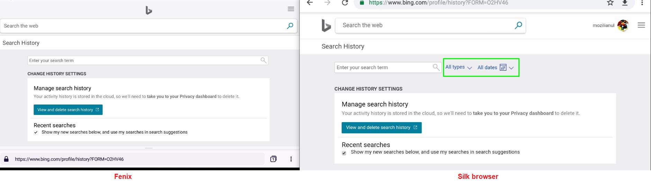Click View and delete search history in Silk
The height and width of the screenshot is (181, 651).
[381, 127]
